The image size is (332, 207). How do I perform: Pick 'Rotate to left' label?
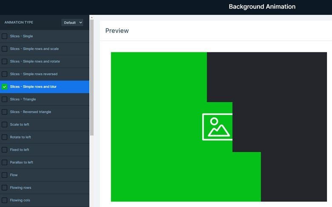pos(20,137)
